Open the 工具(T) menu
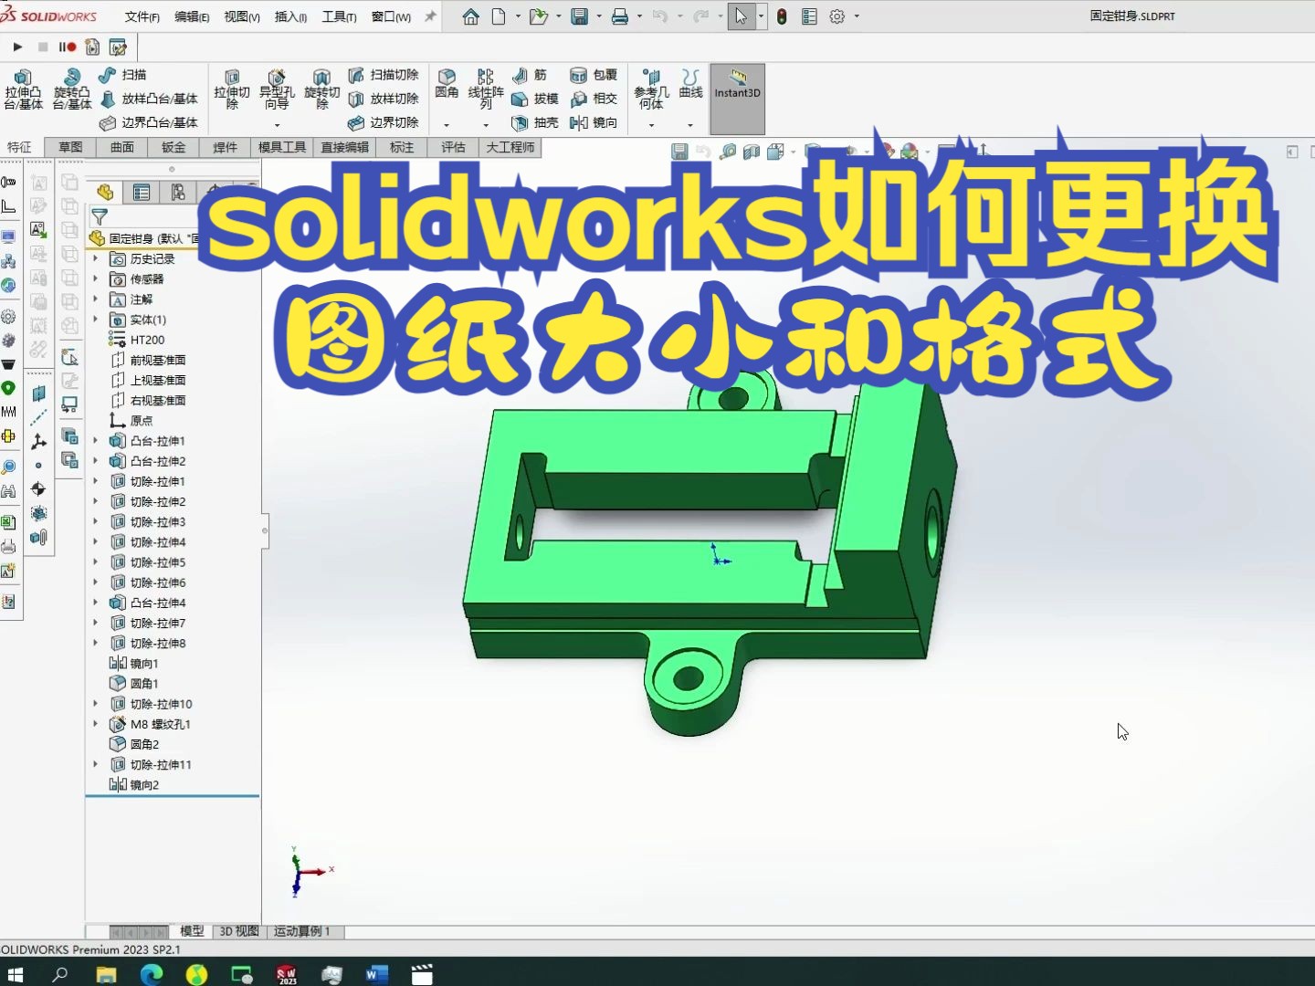1315x986 pixels. [339, 16]
